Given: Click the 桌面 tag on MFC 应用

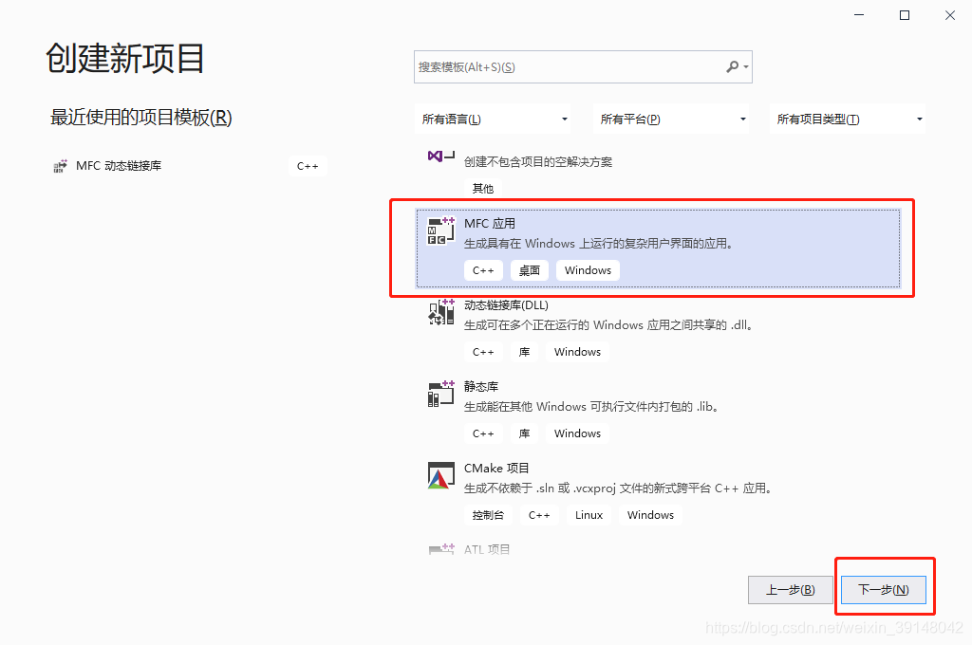Looking at the screenshot, I should (530, 270).
